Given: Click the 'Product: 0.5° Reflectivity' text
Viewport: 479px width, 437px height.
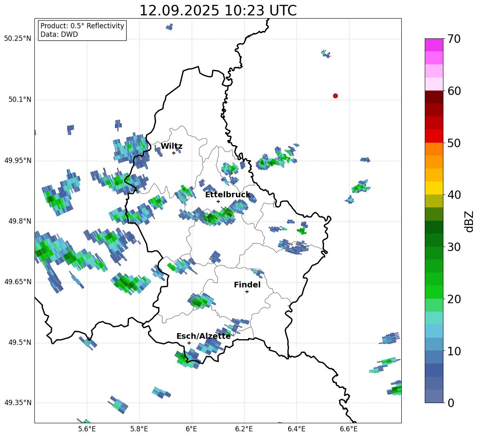Looking at the screenshot, I should click(82, 26).
